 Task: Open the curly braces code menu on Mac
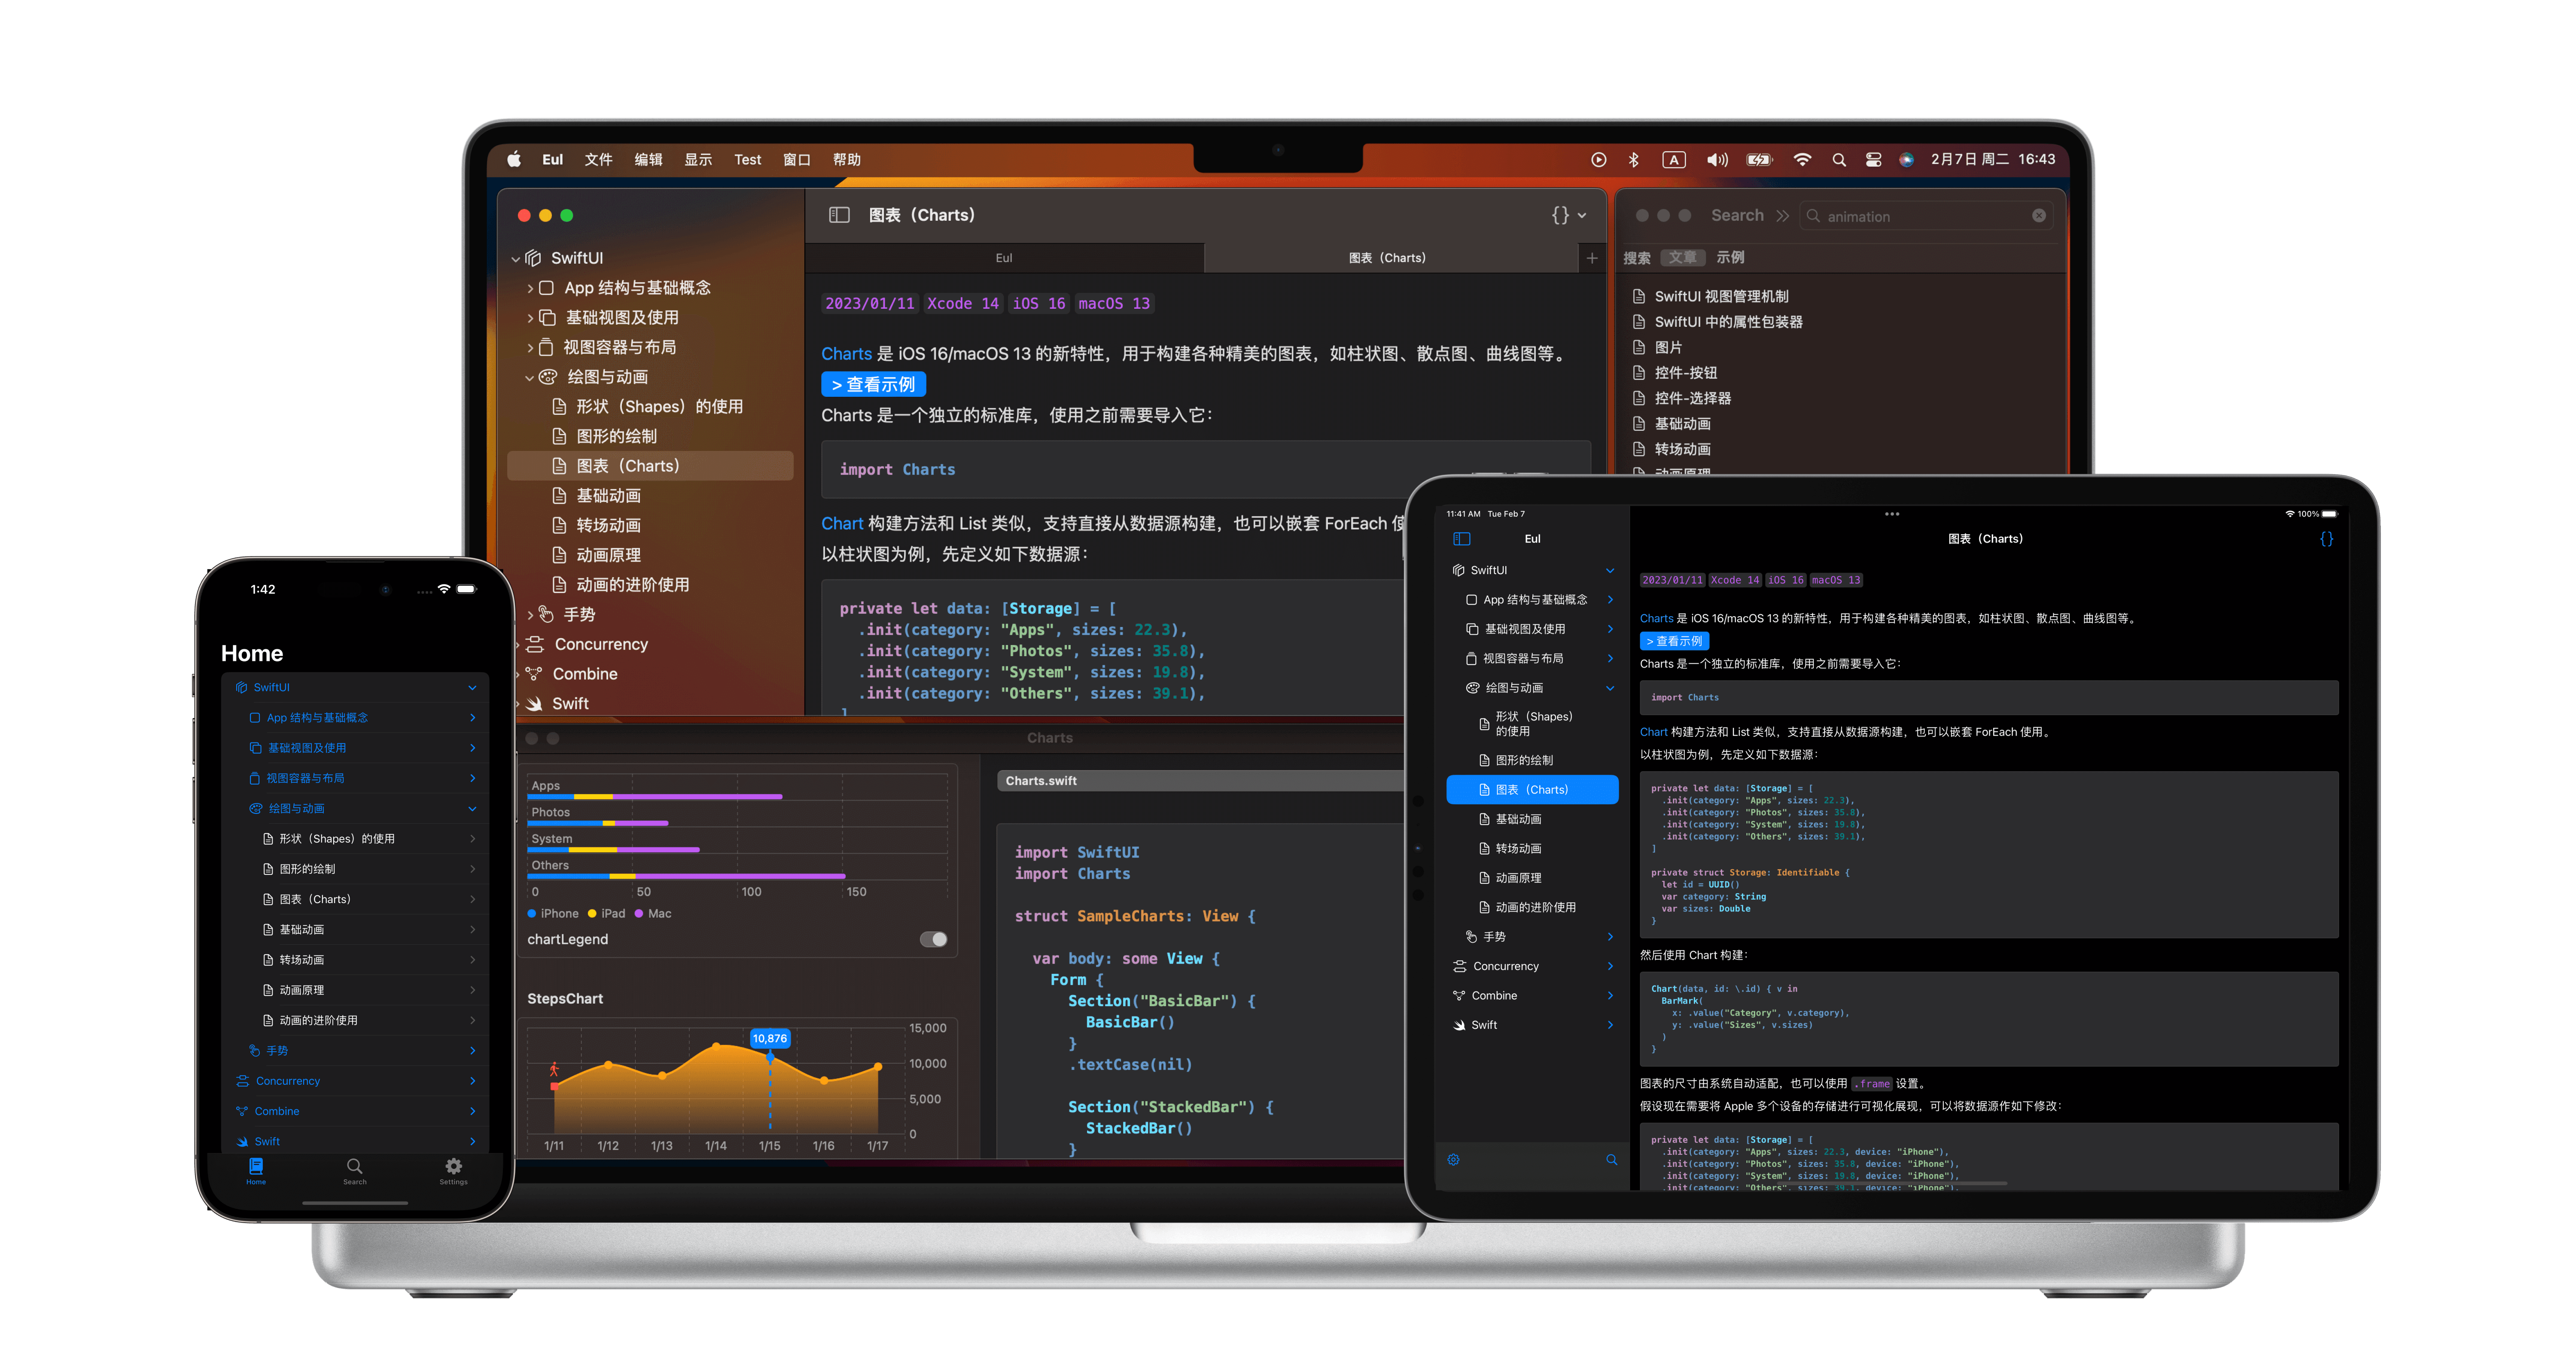pos(1568,215)
